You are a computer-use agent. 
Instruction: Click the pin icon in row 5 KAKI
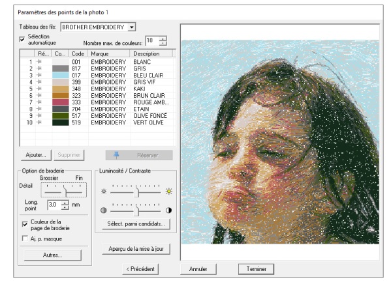click(39, 89)
